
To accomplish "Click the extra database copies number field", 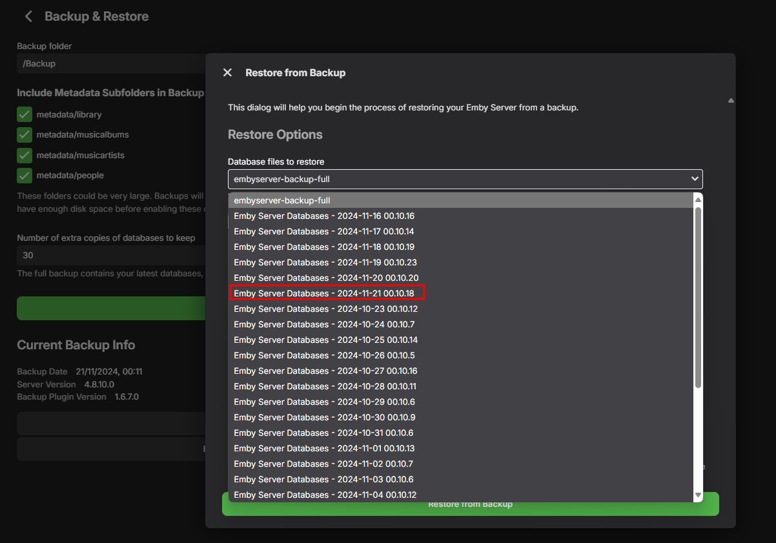I will tap(111, 256).
